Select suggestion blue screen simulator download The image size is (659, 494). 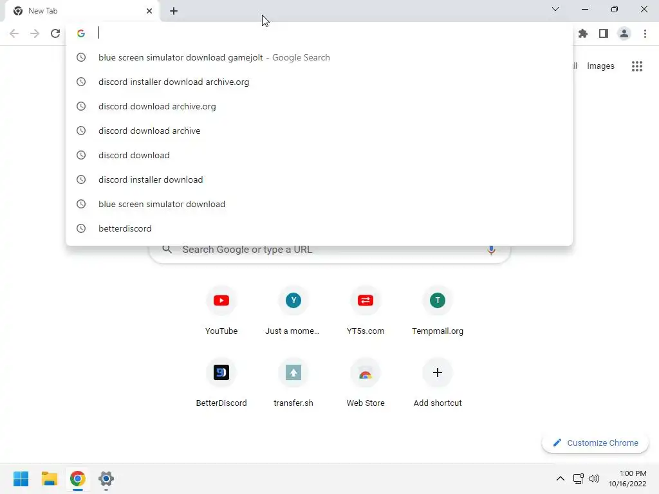click(x=319, y=204)
